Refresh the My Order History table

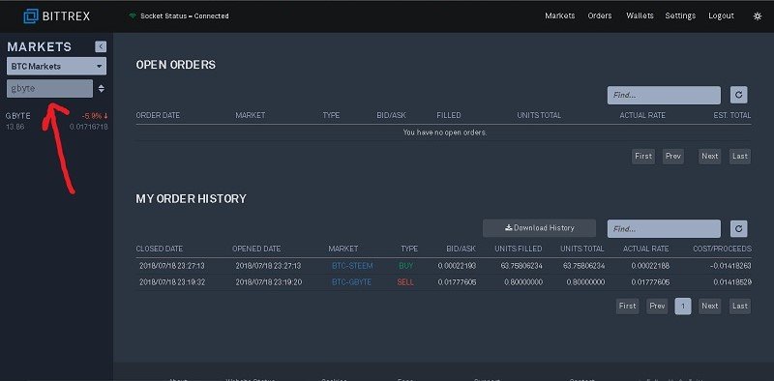pyautogui.click(x=738, y=228)
